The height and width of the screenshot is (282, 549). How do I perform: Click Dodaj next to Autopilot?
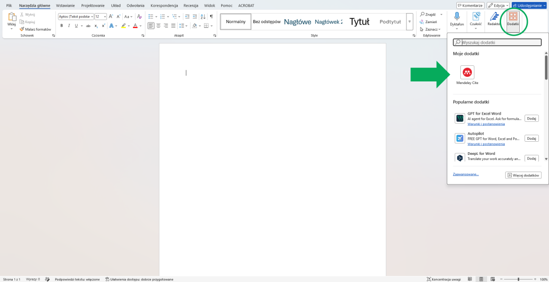click(531, 138)
